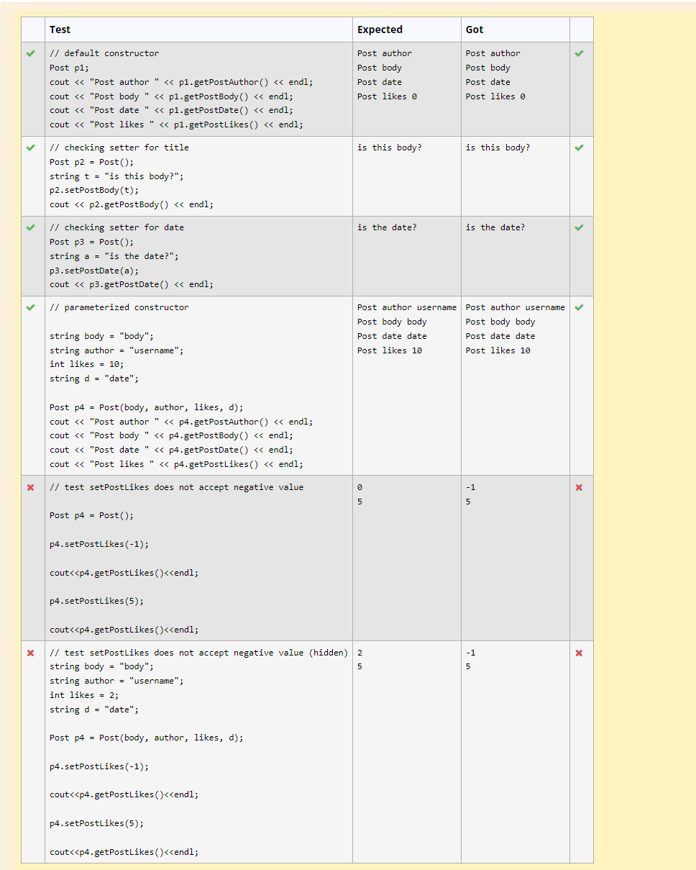Click the Got text 'is the date?'
The height and width of the screenshot is (870, 696).
click(x=493, y=227)
